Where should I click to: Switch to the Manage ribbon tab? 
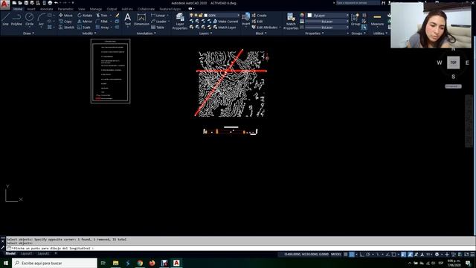coord(96,9)
